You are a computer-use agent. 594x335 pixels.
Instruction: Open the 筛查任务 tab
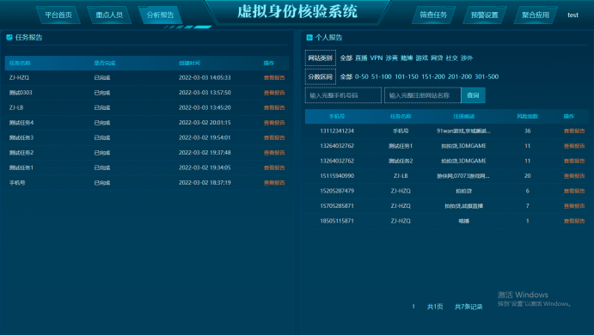pos(433,15)
